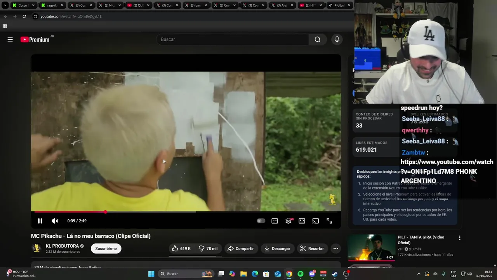Close the #futbol TikTok tab

[x=349, y=5]
